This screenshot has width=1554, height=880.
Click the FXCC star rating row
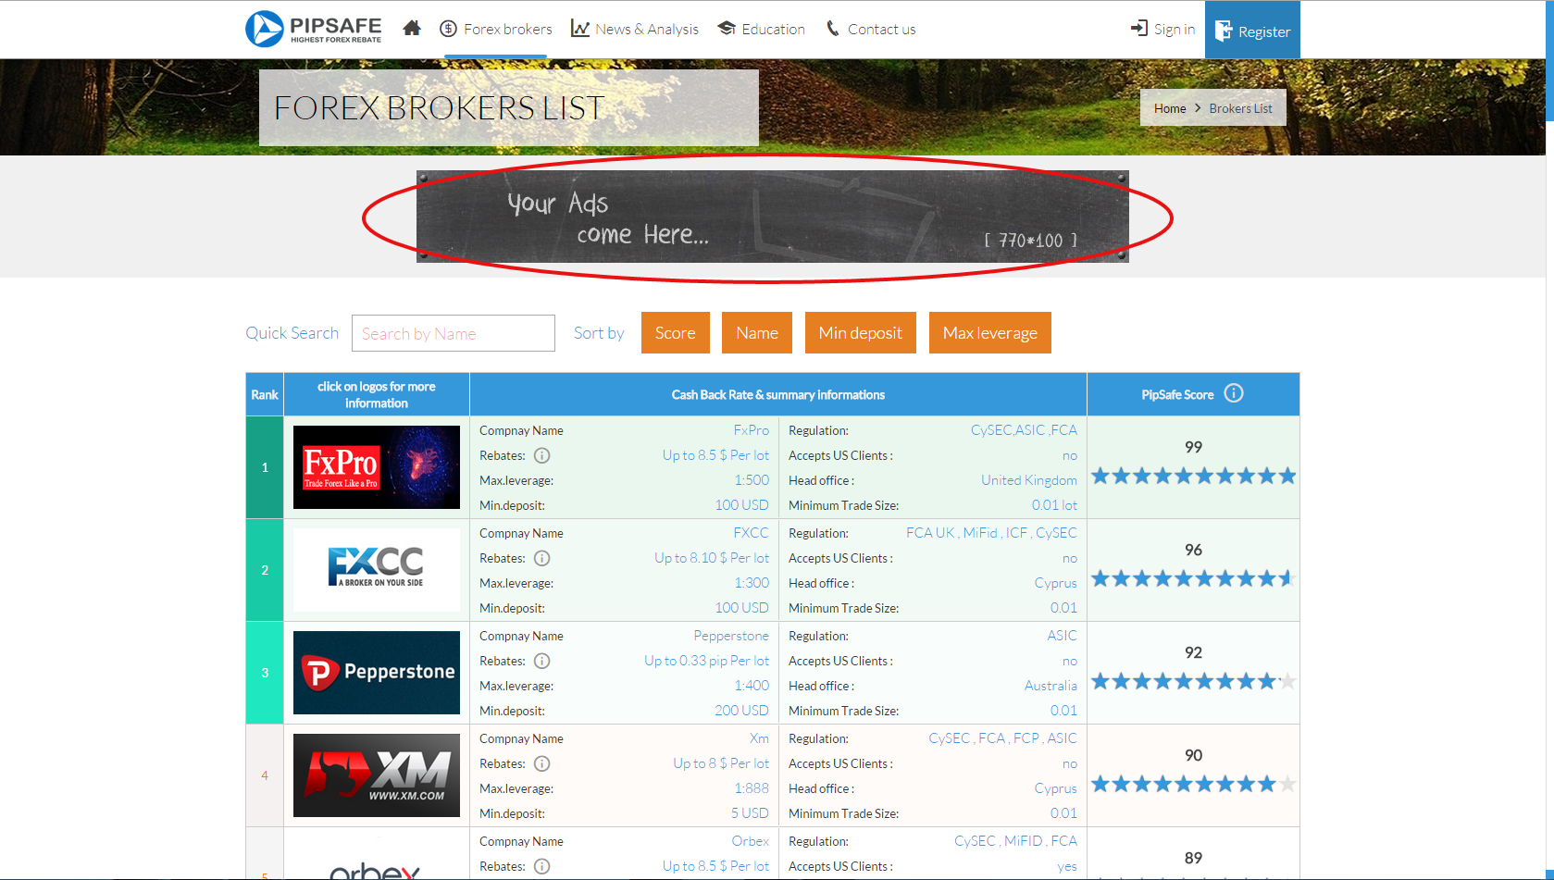[x=1194, y=579]
